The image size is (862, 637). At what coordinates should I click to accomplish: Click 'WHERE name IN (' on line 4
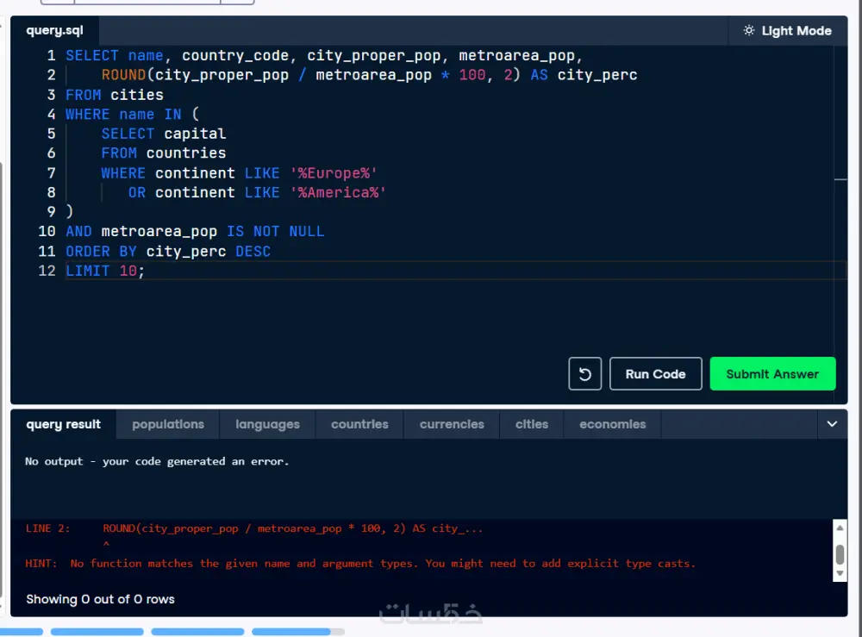(x=133, y=115)
